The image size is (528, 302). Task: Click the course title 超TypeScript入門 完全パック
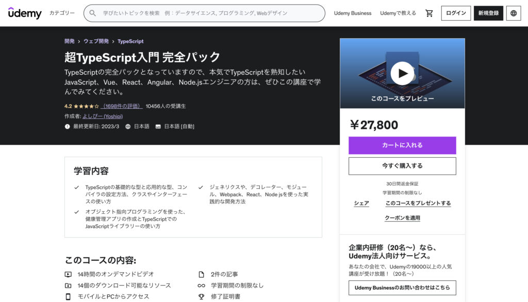[142, 57]
